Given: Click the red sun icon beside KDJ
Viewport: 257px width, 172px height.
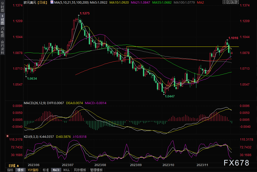Looking at the screenshot, I should pyautogui.click(x=7, y=136).
